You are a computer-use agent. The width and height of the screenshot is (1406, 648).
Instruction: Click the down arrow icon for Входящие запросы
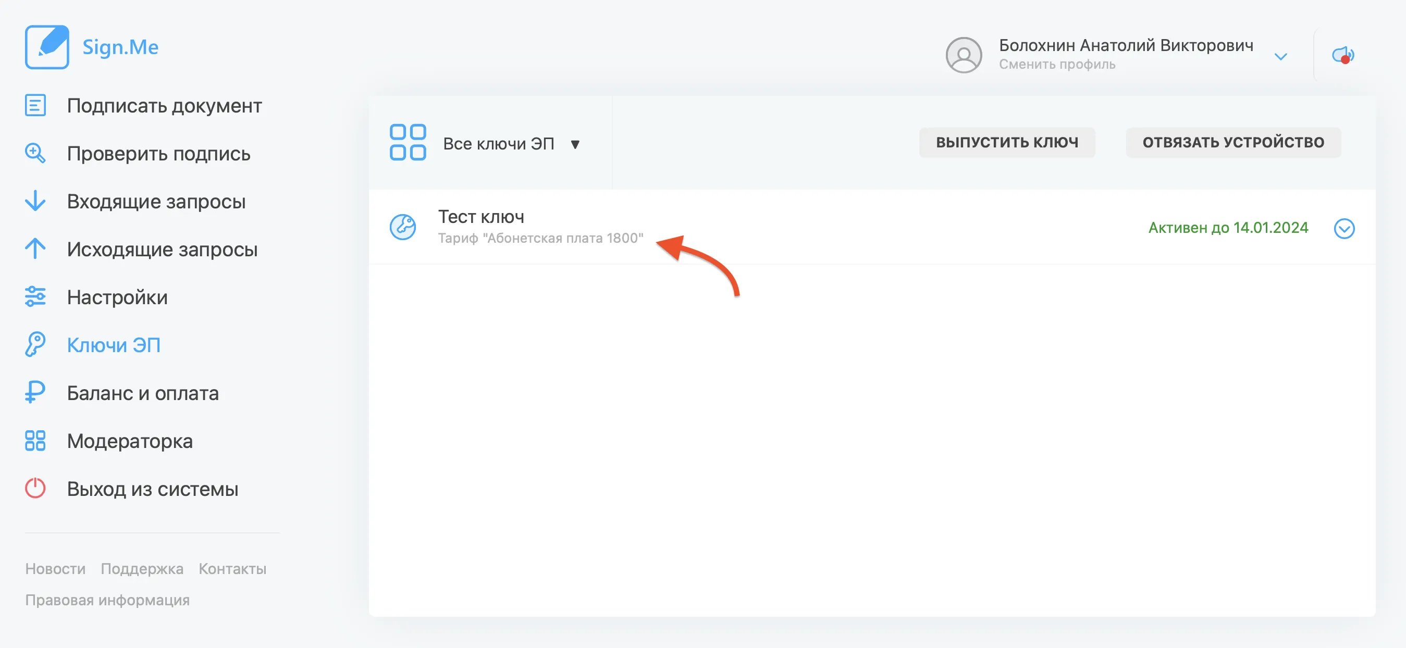(35, 201)
